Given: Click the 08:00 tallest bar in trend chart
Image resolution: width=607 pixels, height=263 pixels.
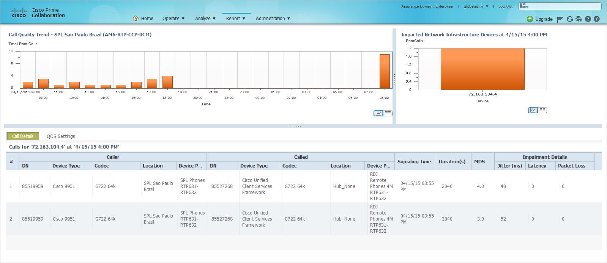Looking at the screenshot, I should pyautogui.click(x=385, y=71).
